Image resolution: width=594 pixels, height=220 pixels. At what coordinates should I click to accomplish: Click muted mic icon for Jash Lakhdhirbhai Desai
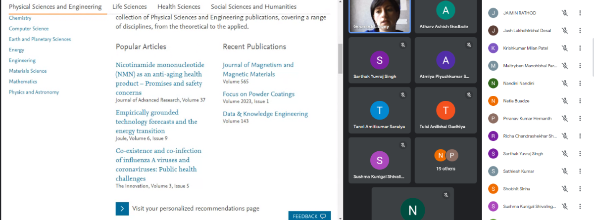(x=565, y=31)
